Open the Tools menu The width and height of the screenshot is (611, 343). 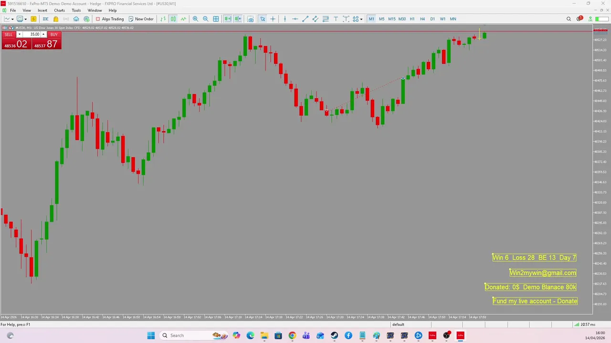76,10
